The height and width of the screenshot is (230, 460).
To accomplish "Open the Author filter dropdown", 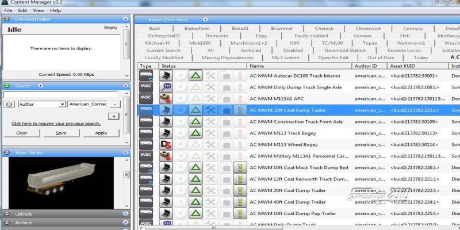I will tap(62, 104).
